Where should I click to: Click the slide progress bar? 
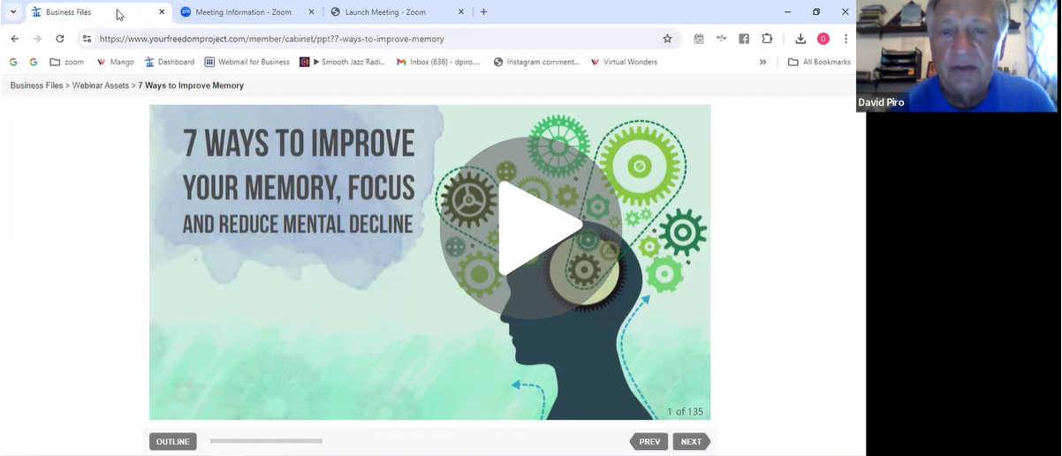266,441
